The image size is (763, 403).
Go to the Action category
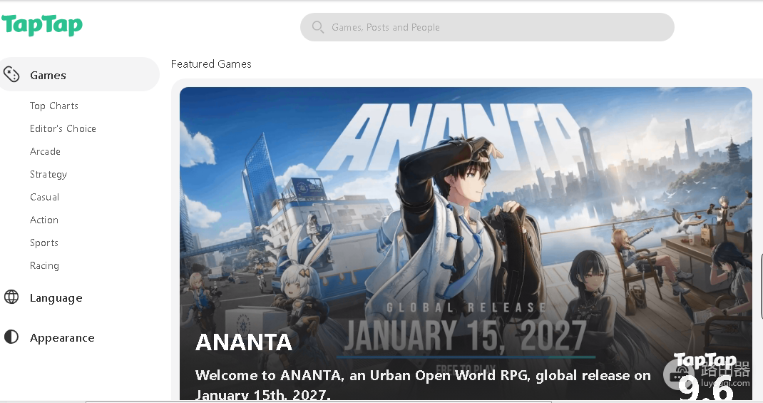coord(44,220)
